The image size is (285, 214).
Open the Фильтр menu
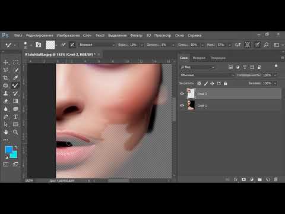pyautogui.click(x=136, y=36)
